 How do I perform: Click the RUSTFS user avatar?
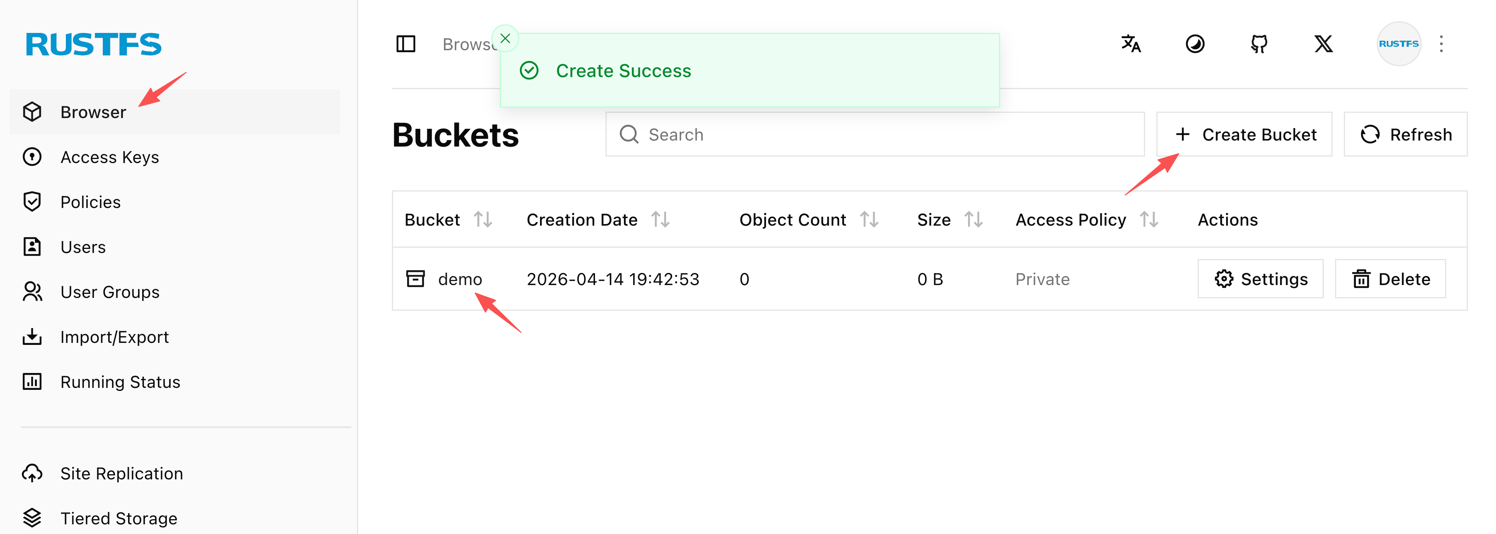click(1398, 44)
